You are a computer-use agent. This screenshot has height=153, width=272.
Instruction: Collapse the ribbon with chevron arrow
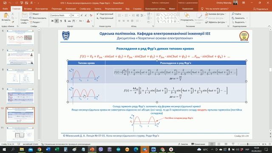tap(269, 26)
